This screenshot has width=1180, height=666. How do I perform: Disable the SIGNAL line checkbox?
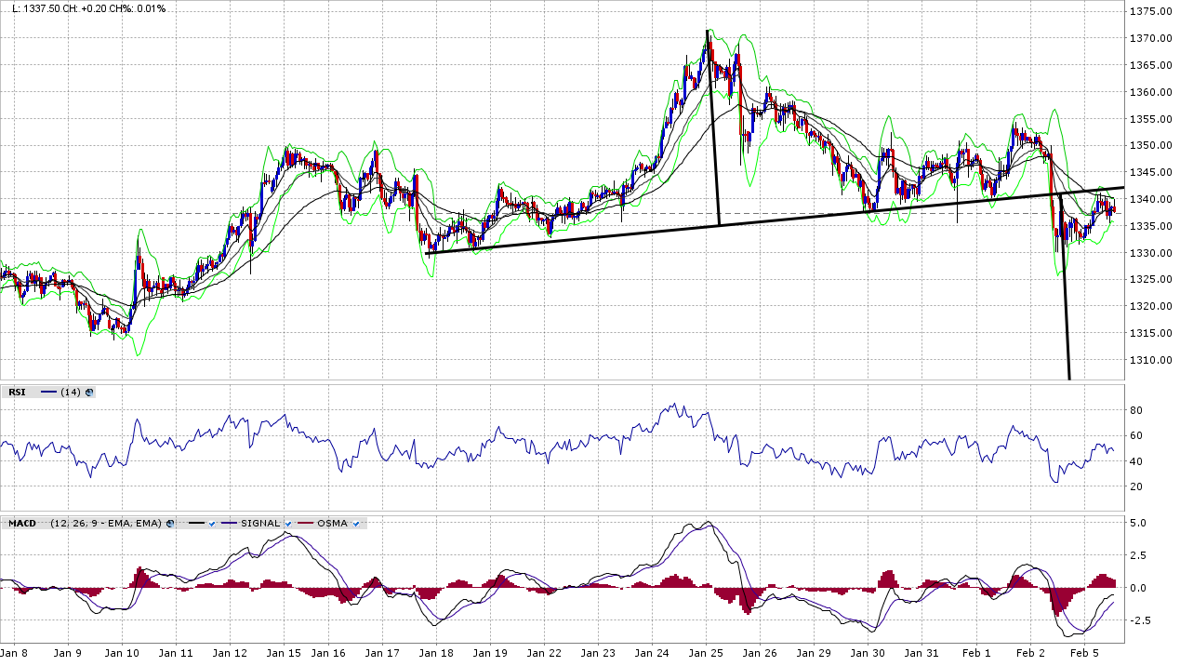pyautogui.click(x=288, y=524)
